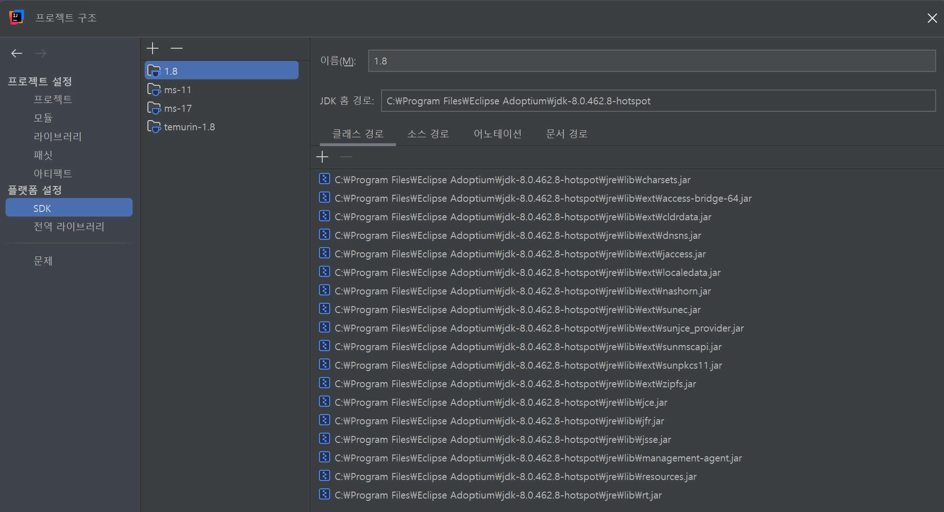This screenshot has width=944, height=512.
Task: Click the add SDK plus icon
Action: (153, 48)
